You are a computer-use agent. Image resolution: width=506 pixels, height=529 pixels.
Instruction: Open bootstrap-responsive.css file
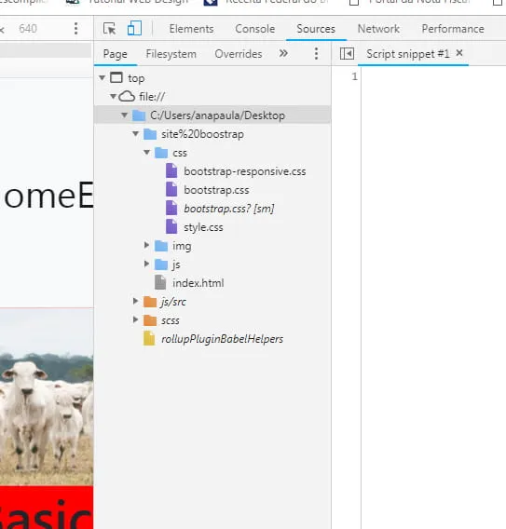245,171
